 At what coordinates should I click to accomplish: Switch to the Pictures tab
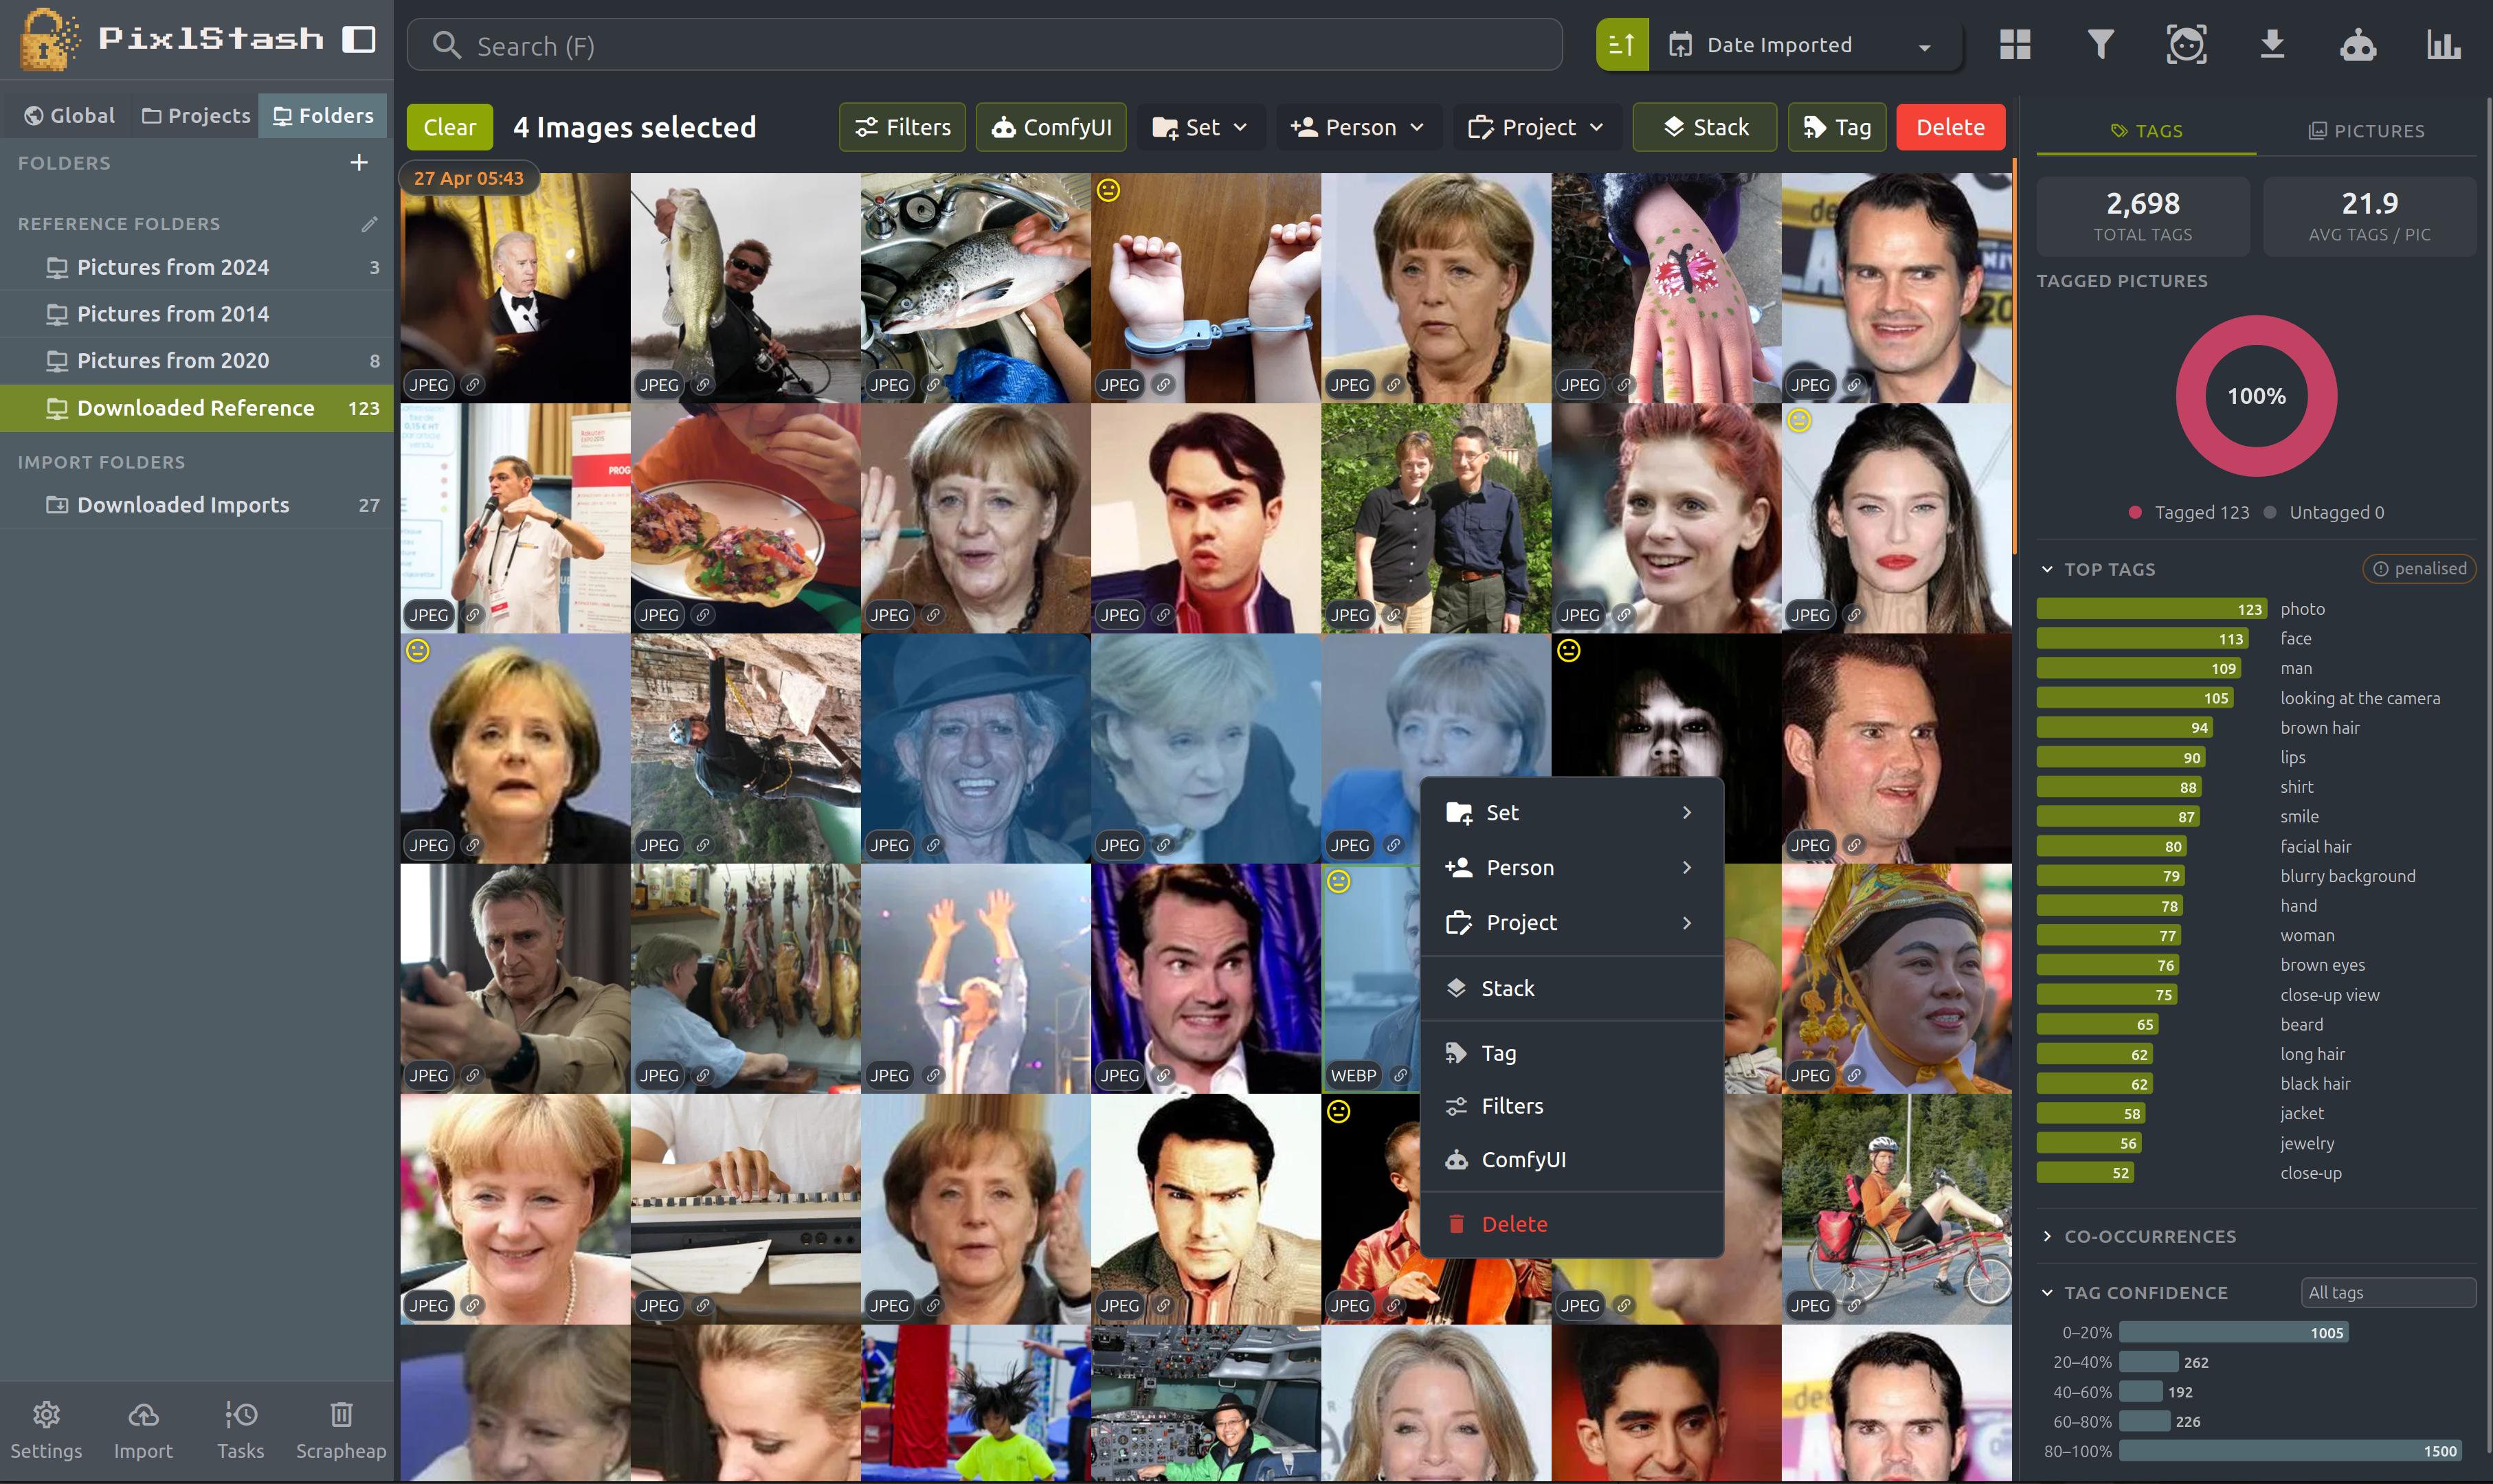(x=2366, y=131)
